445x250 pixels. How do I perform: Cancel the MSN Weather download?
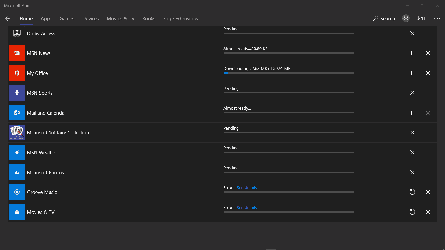(412, 152)
